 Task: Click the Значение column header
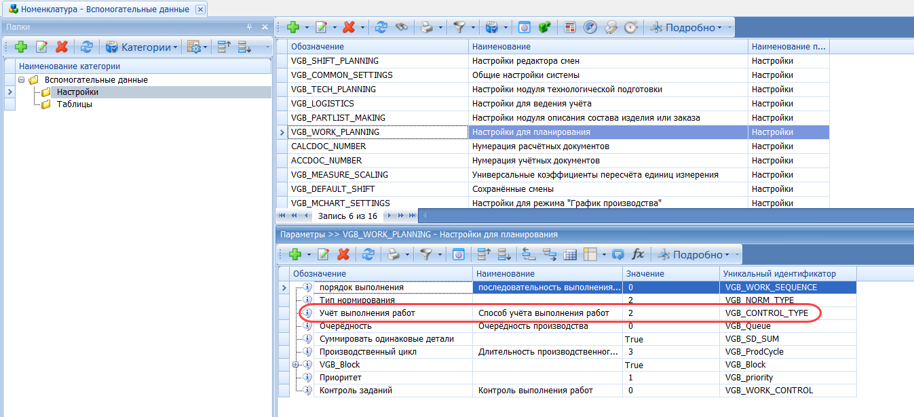[669, 273]
